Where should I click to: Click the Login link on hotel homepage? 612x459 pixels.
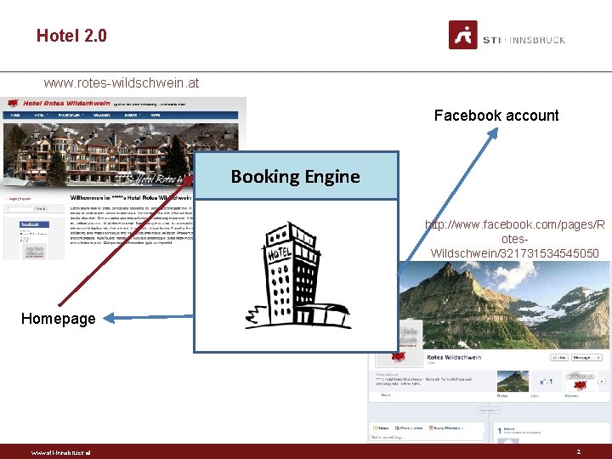[x=13, y=199]
